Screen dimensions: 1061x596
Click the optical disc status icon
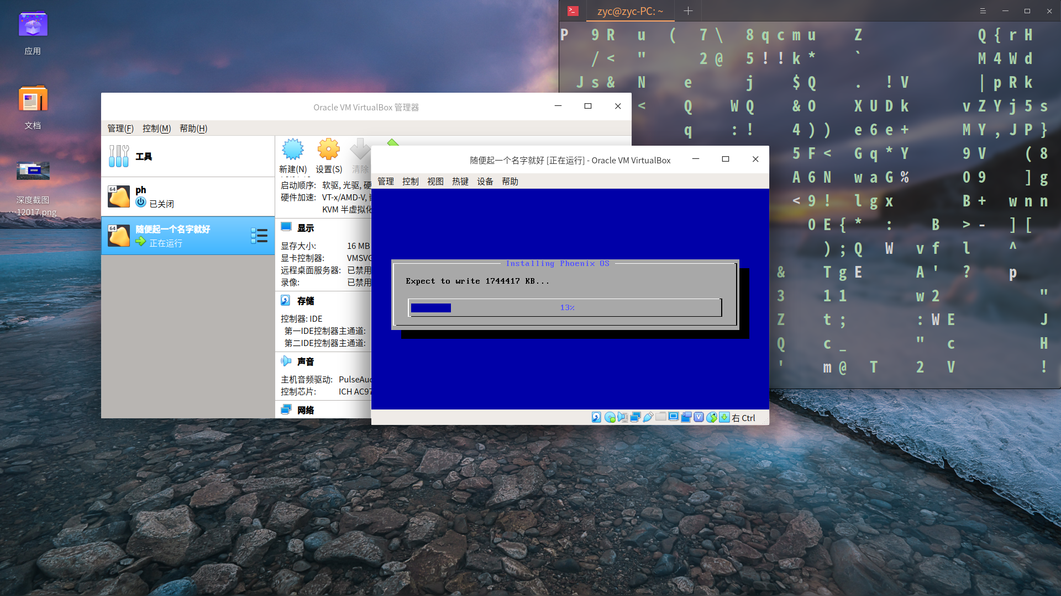pyautogui.click(x=610, y=417)
